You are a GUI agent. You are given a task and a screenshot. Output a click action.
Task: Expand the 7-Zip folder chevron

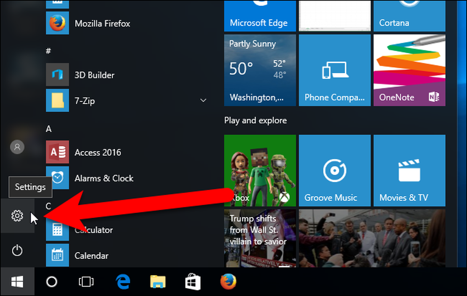[x=204, y=100]
